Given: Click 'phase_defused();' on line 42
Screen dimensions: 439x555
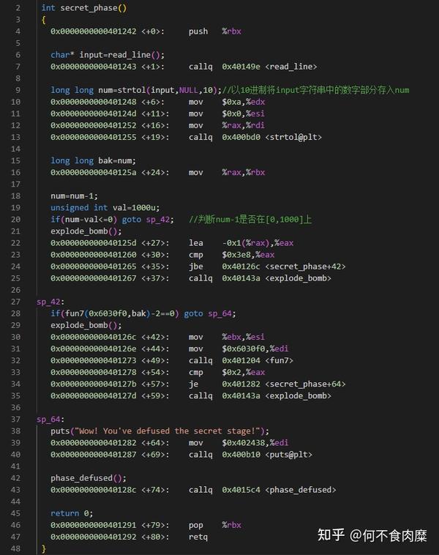Looking at the screenshot, I should tap(88, 478).
